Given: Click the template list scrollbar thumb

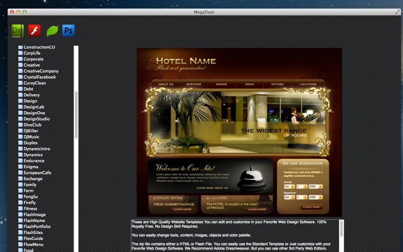Looking at the screenshot, I should pyautogui.click(x=76, y=115).
